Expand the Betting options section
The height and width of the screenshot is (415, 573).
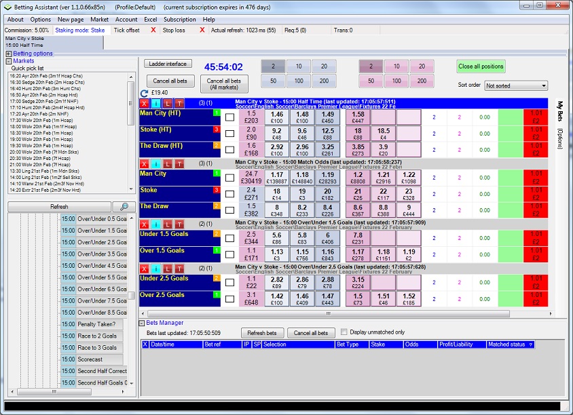(9, 54)
